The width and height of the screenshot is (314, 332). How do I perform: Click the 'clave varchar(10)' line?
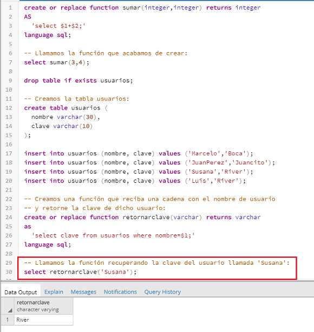pos(62,126)
